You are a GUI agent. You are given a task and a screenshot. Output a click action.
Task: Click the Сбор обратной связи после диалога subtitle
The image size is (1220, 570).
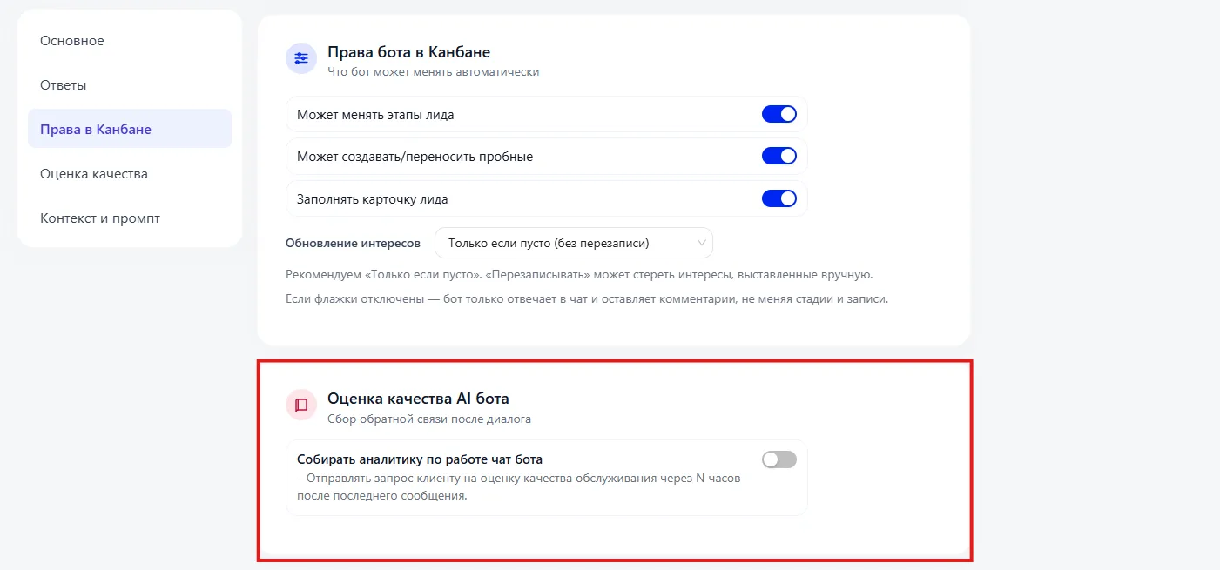click(x=429, y=419)
